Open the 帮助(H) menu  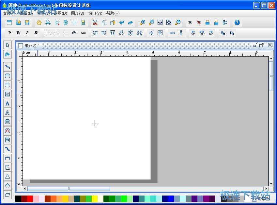pyautogui.click(x=113, y=13)
